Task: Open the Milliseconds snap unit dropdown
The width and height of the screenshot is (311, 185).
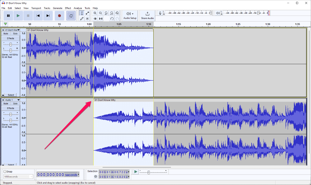Action: tap(18, 177)
